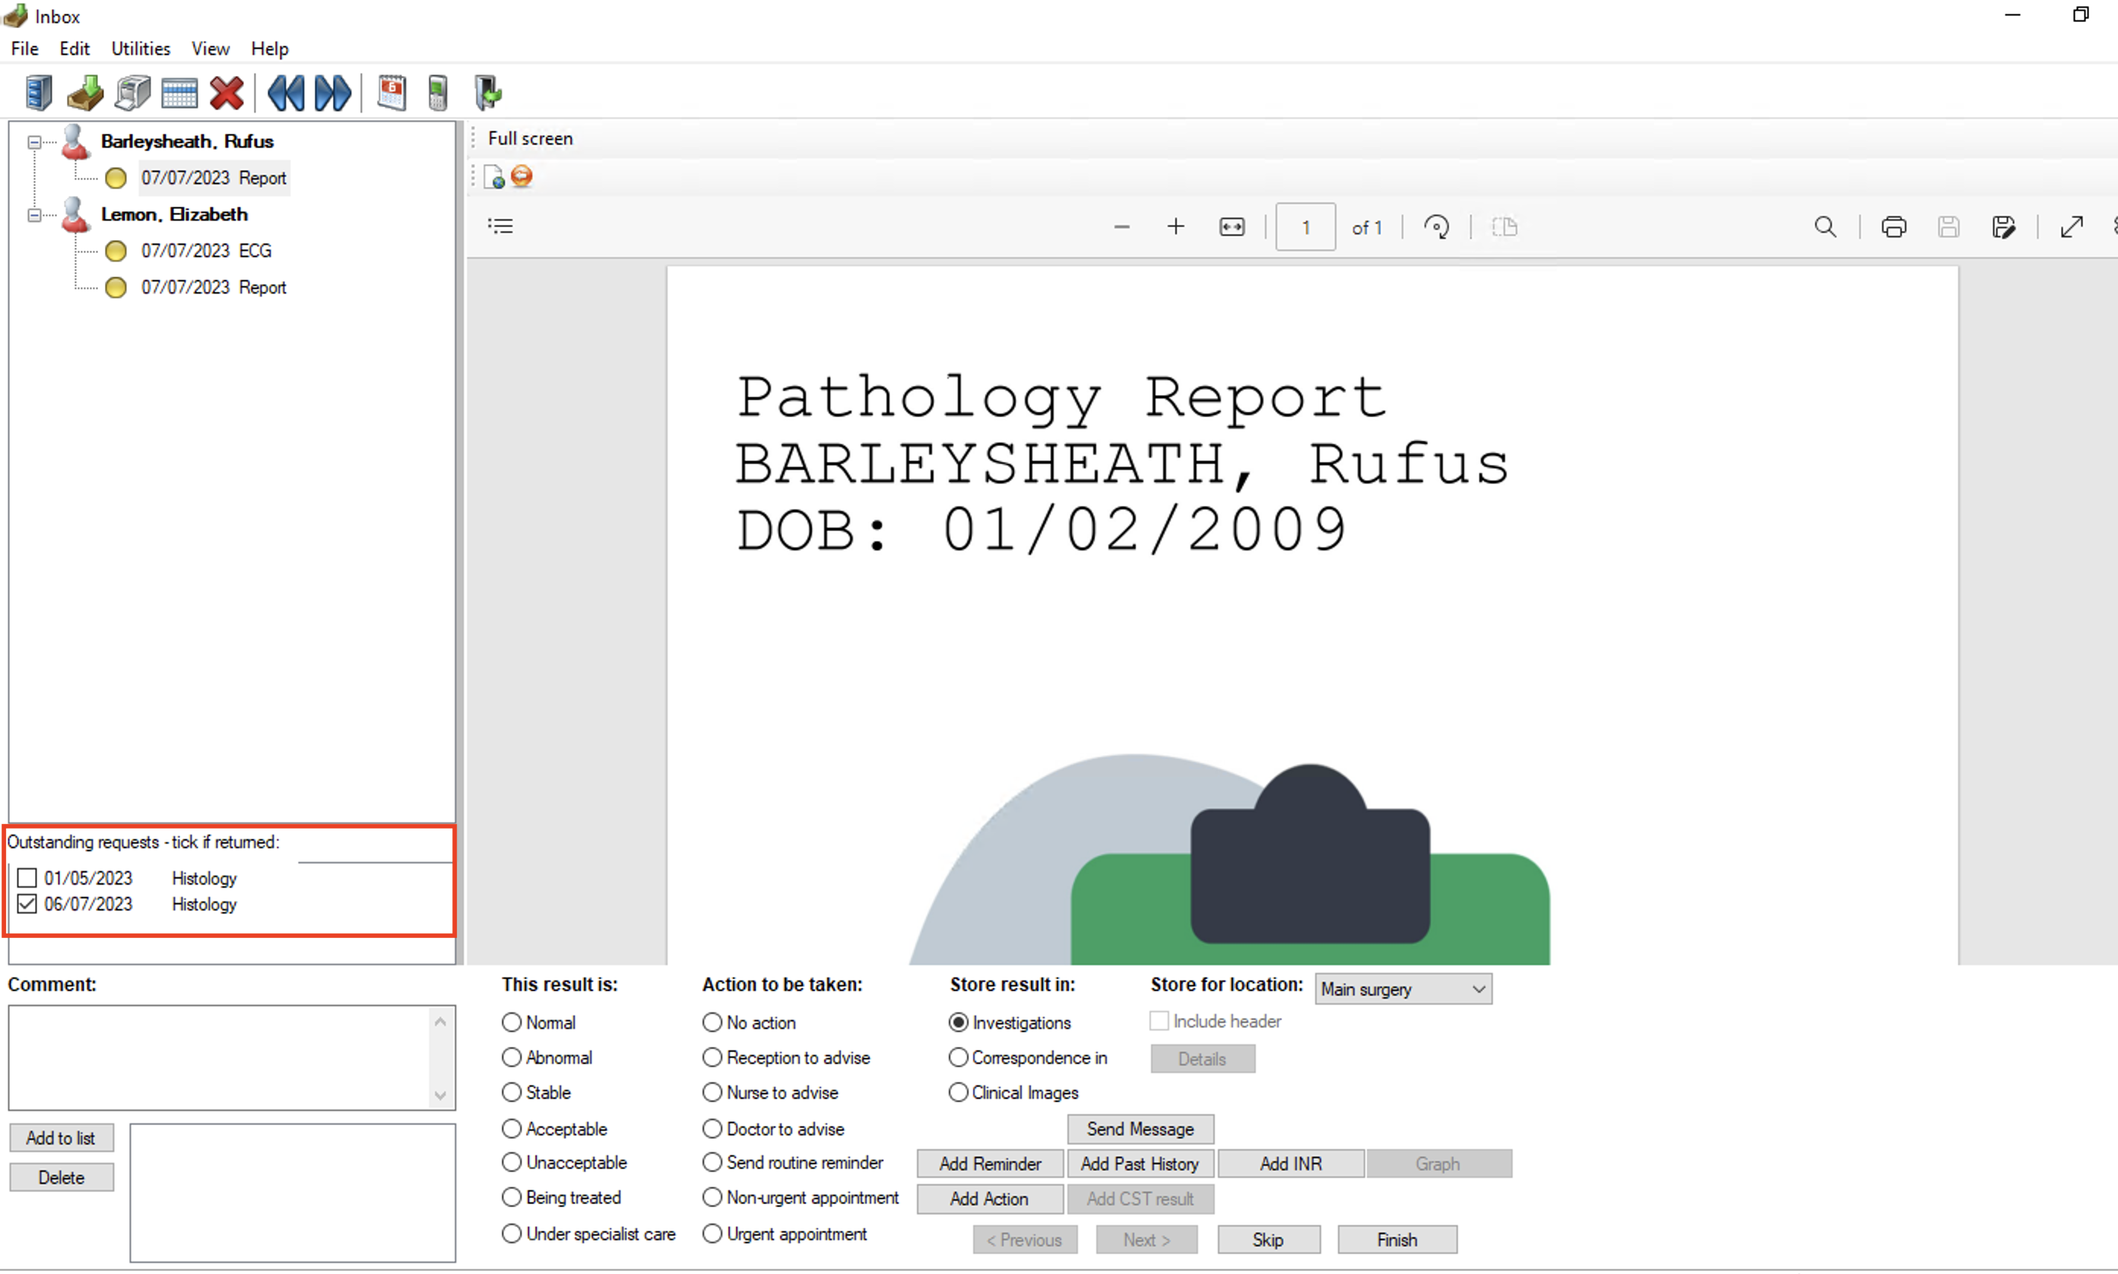Click the Add to list button
The height and width of the screenshot is (1274, 2118).
click(x=61, y=1137)
